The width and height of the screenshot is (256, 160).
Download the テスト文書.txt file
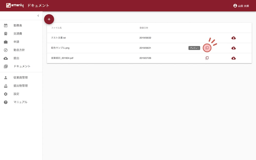pos(233,38)
